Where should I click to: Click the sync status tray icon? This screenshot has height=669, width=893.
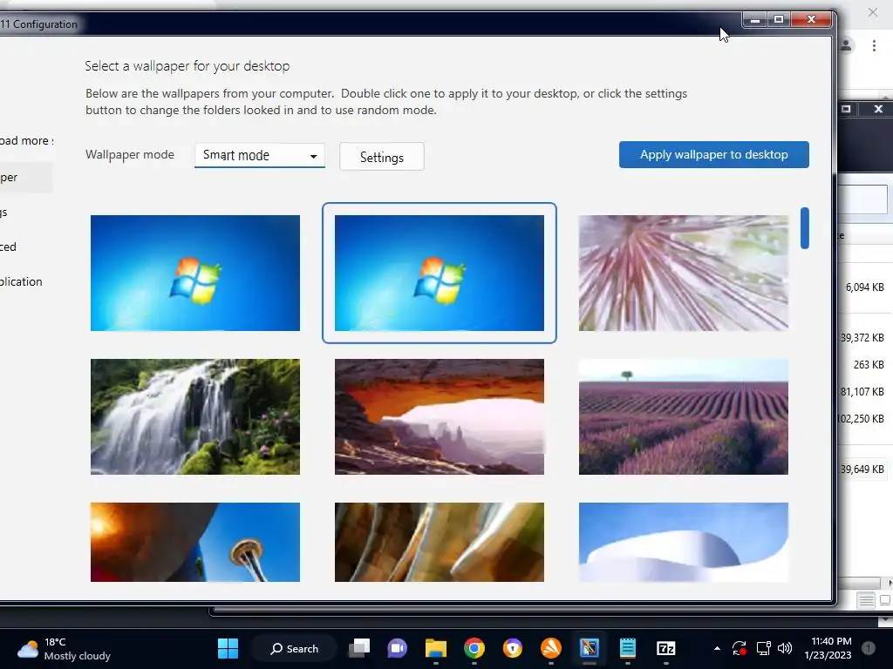click(x=740, y=648)
